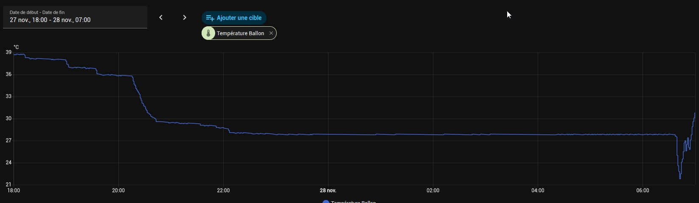Screen dimensions: 699x203
Task: Click the 02:00 time axis label
Action: [433, 191]
